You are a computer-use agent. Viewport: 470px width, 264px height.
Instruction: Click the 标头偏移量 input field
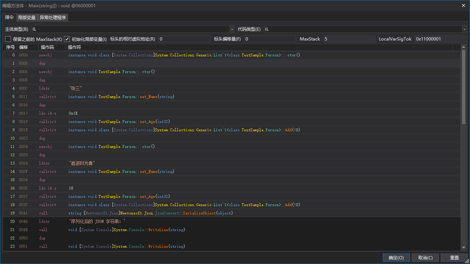pyautogui.click(x=270, y=39)
